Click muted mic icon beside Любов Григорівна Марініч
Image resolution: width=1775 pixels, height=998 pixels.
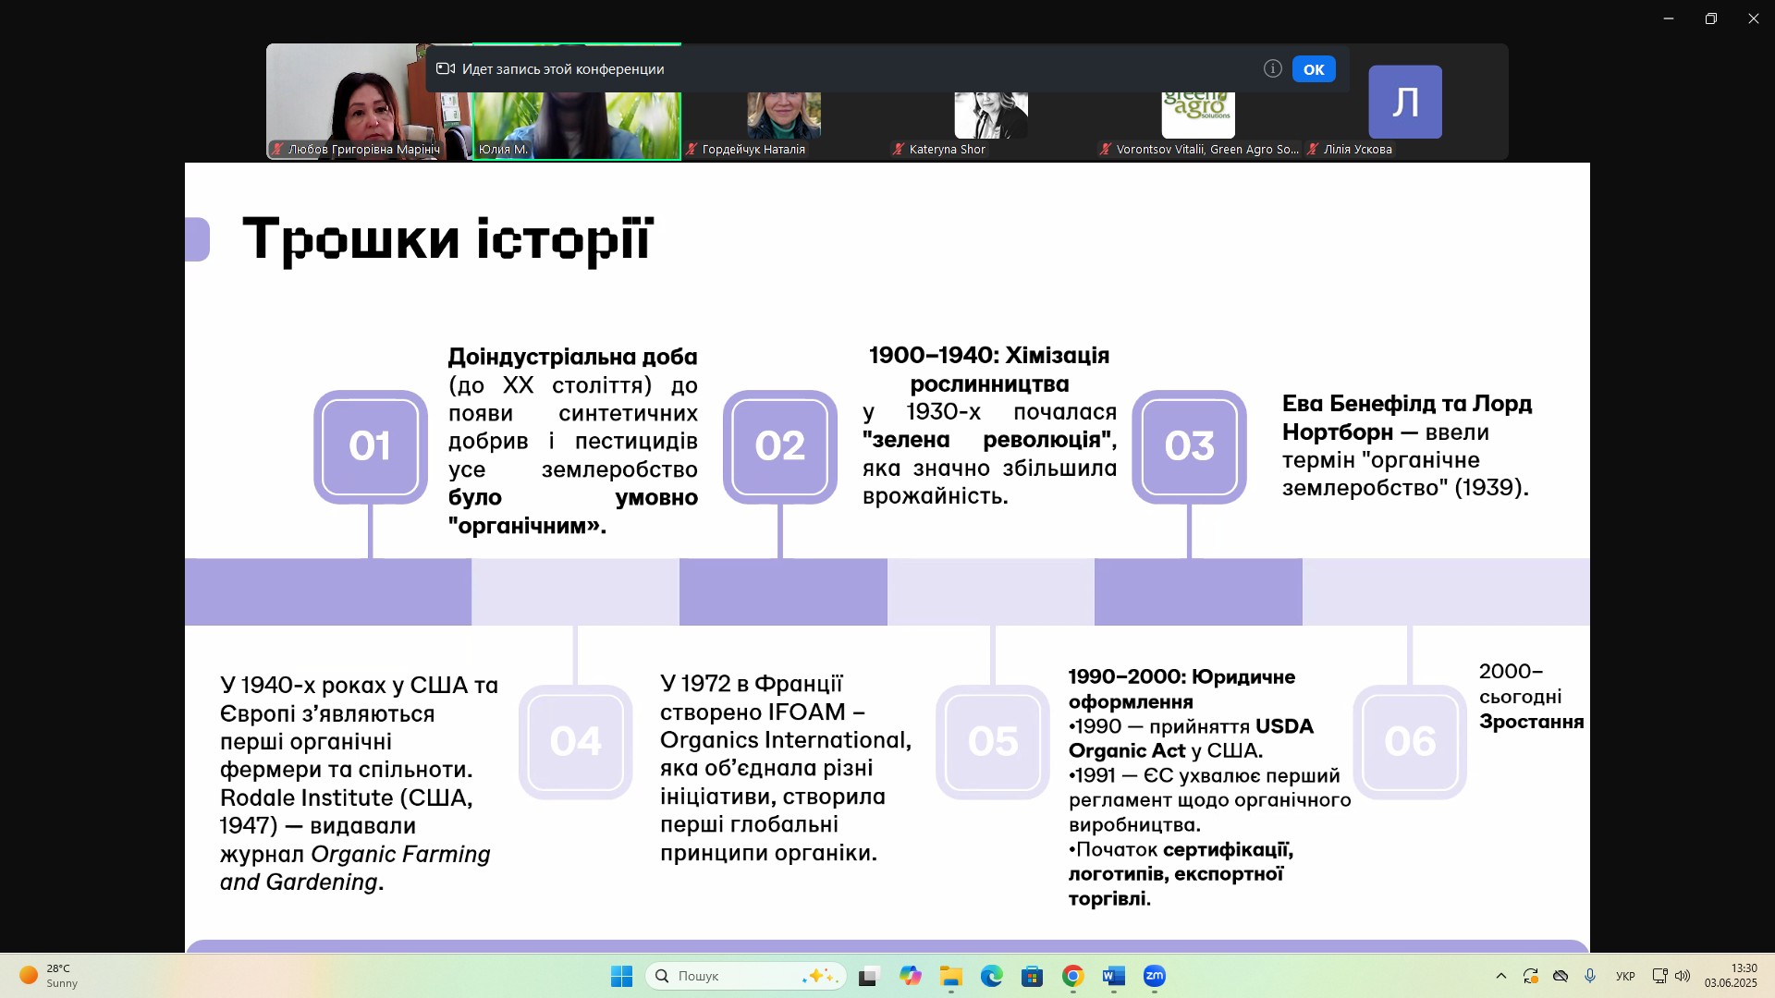pos(276,149)
